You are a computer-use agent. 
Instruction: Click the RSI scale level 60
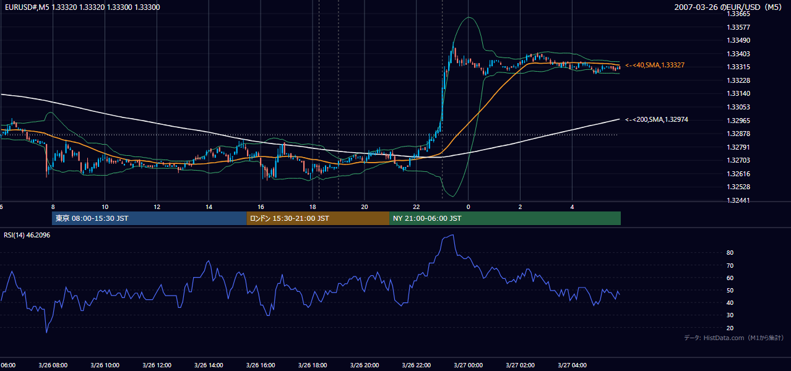pyautogui.click(x=730, y=278)
